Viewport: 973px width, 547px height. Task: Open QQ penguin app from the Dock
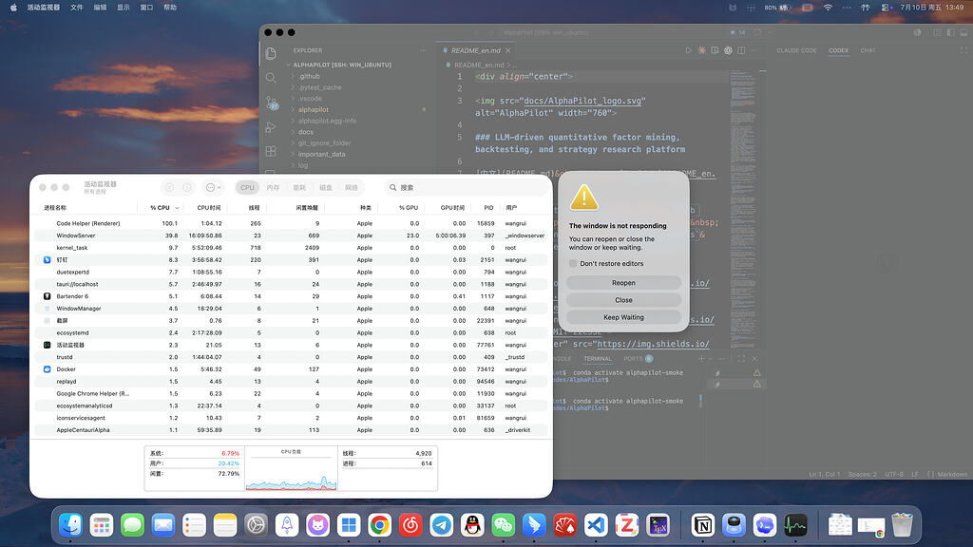click(472, 525)
